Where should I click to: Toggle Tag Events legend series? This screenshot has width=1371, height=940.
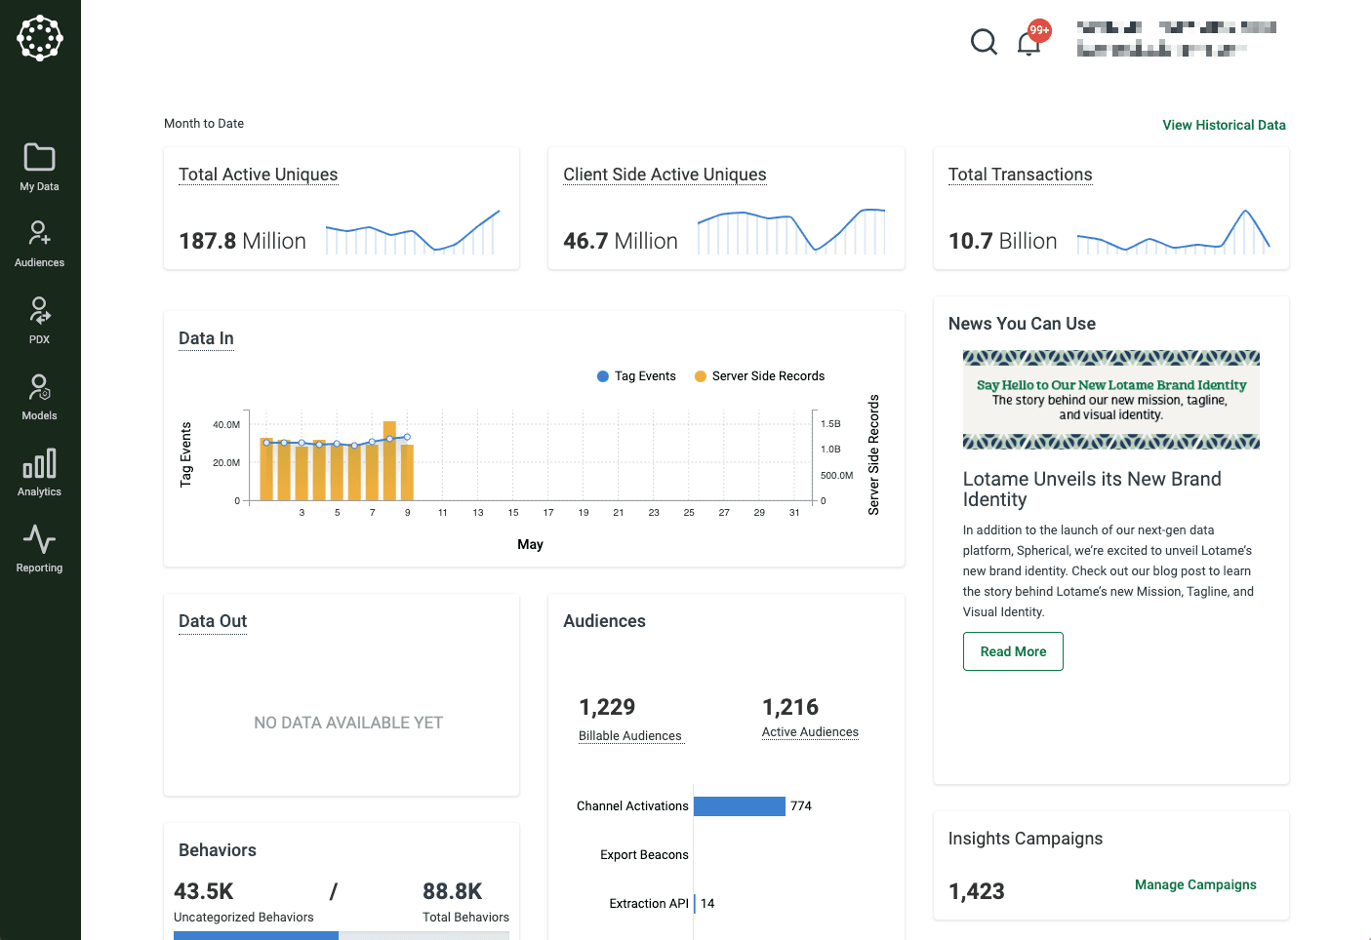pos(636,376)
